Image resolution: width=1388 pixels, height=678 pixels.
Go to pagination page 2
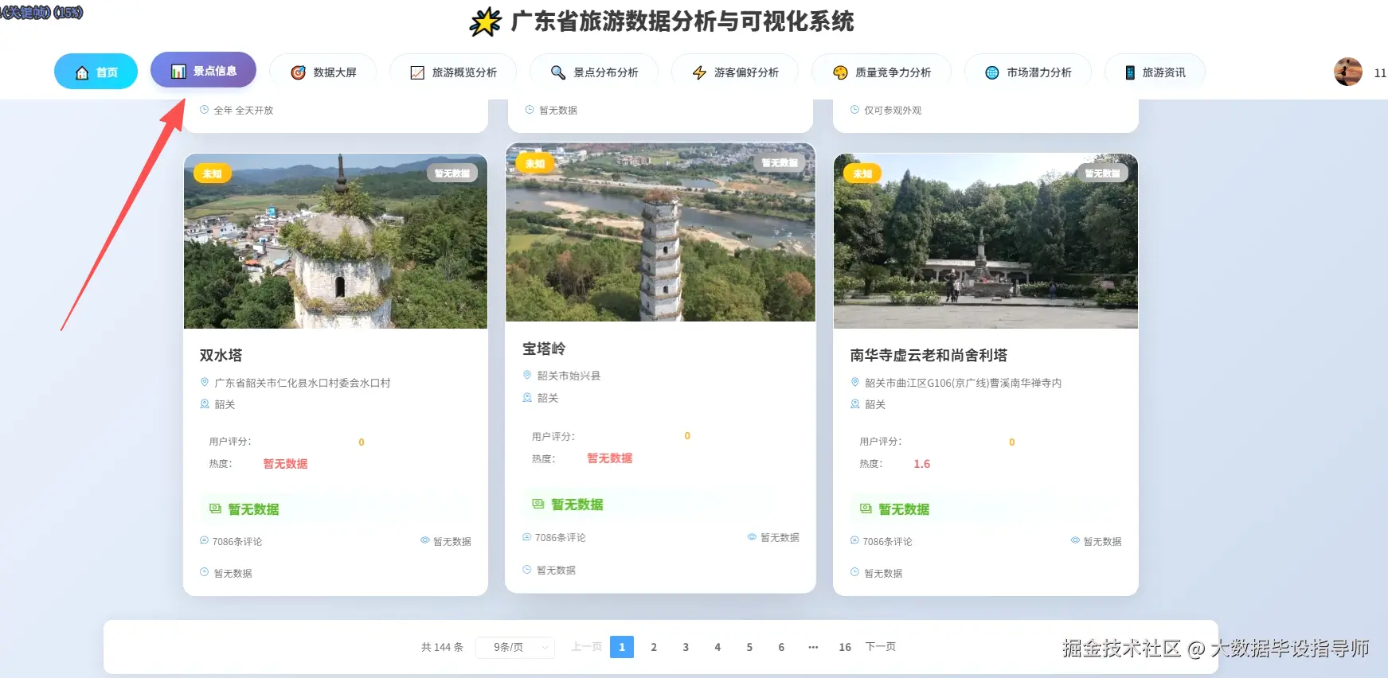click(654, 647)
